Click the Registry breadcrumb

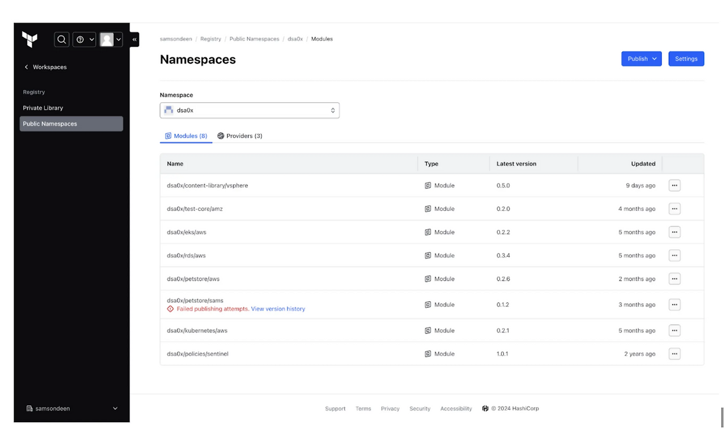coord(210,39)
